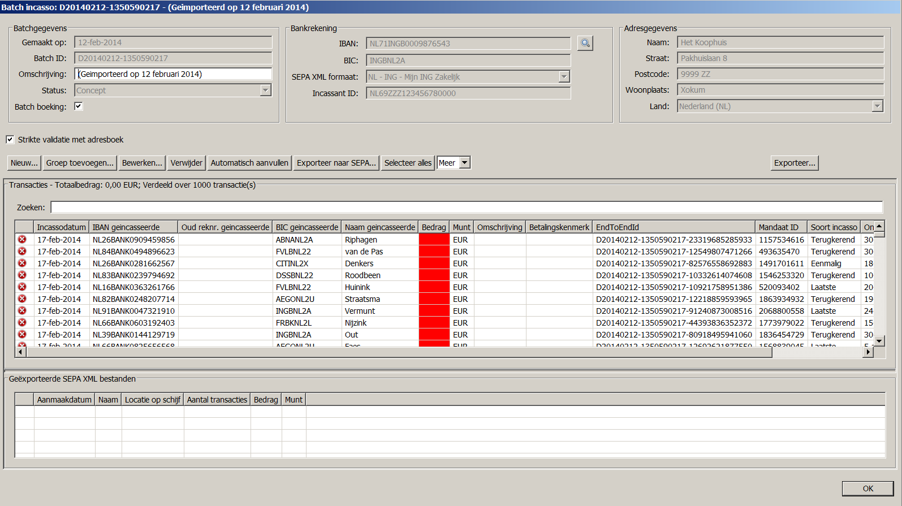Viewport: 902px width, 506px height.
Task: Click the red error icon for Riphagen row
Action: pyautogui.click(x=22, y=240)
